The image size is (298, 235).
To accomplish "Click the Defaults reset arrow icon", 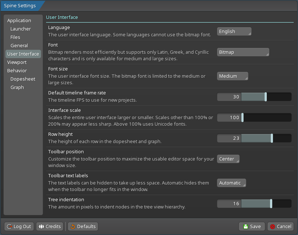I will pos(73,227).
